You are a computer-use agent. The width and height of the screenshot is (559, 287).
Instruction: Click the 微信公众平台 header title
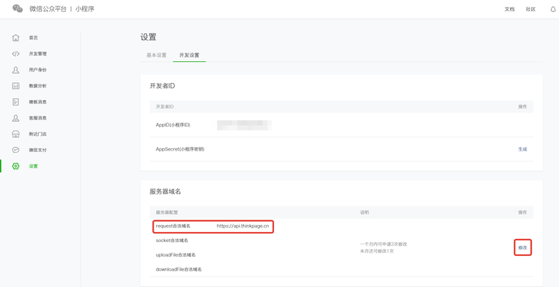[48, 9]
